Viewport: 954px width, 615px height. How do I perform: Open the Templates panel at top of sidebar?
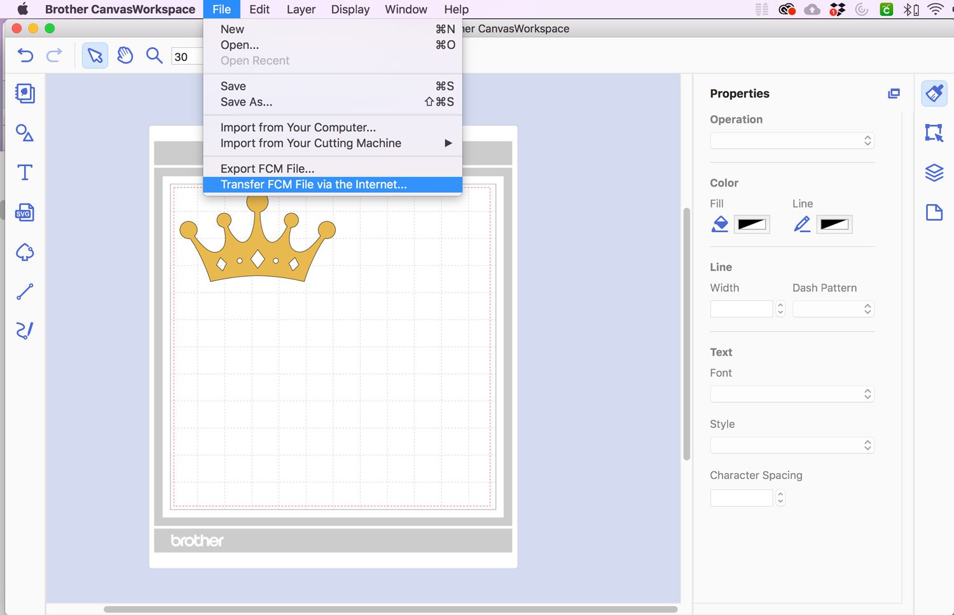click(x=24, y=93)
